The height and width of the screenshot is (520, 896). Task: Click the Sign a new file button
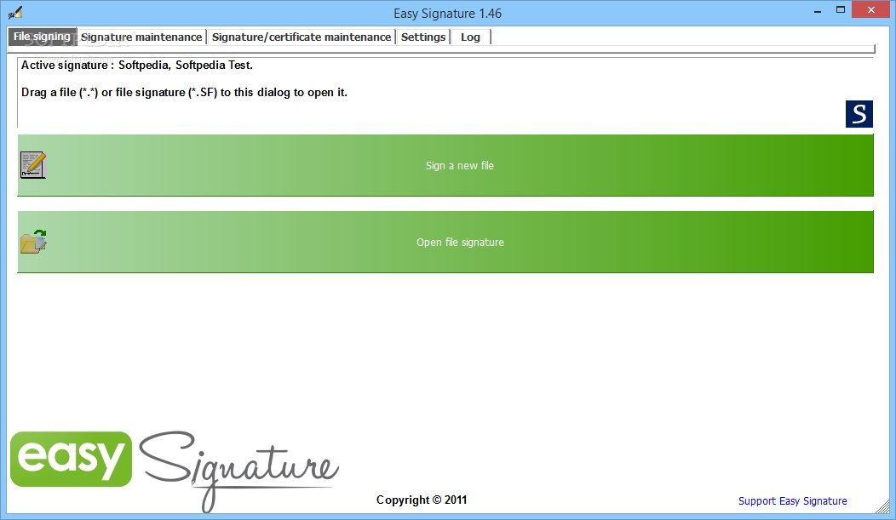445,166
